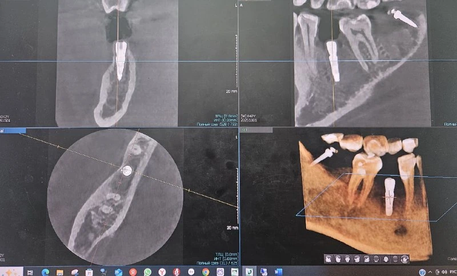Open volume control in system tray
The width and height of the screenshot is (457, 276).
coord(444,272)
